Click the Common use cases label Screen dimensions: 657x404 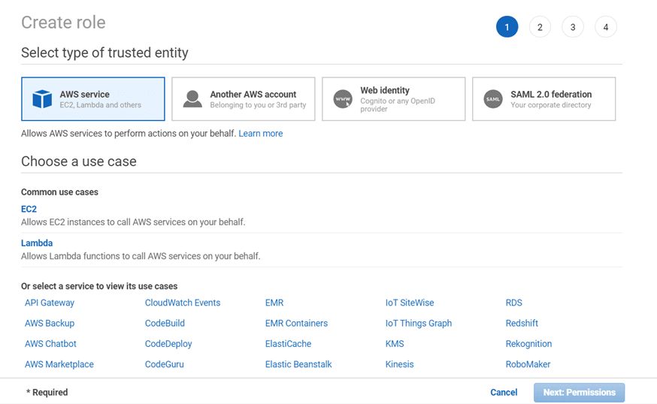pos(59,192)
